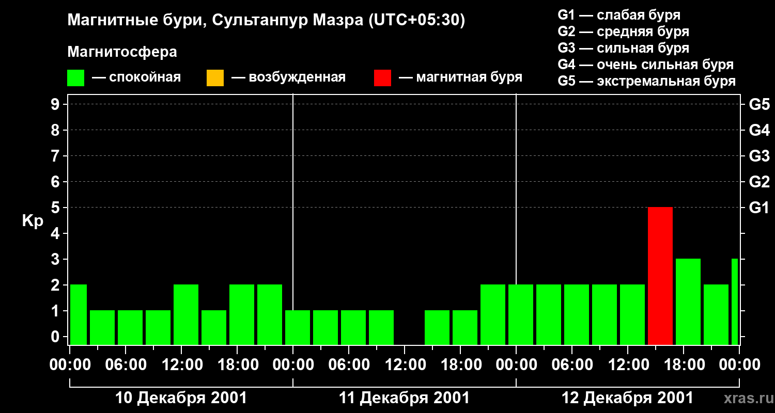Image resolution: width=775 pixels, height=413 pixels.
Task: Select the red Kp 5 storm bar
Action: (660, 276)
